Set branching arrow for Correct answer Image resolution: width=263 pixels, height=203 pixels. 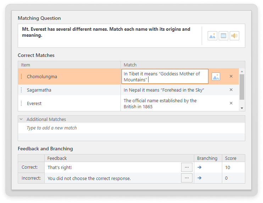200,167
